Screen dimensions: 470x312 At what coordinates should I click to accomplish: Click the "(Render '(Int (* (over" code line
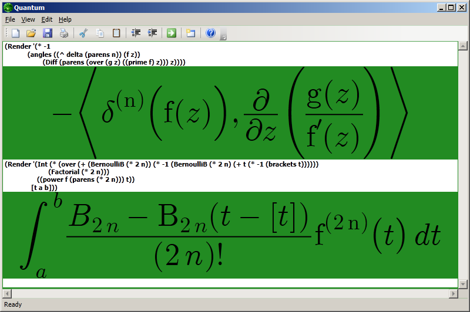(x=162, y=164)
